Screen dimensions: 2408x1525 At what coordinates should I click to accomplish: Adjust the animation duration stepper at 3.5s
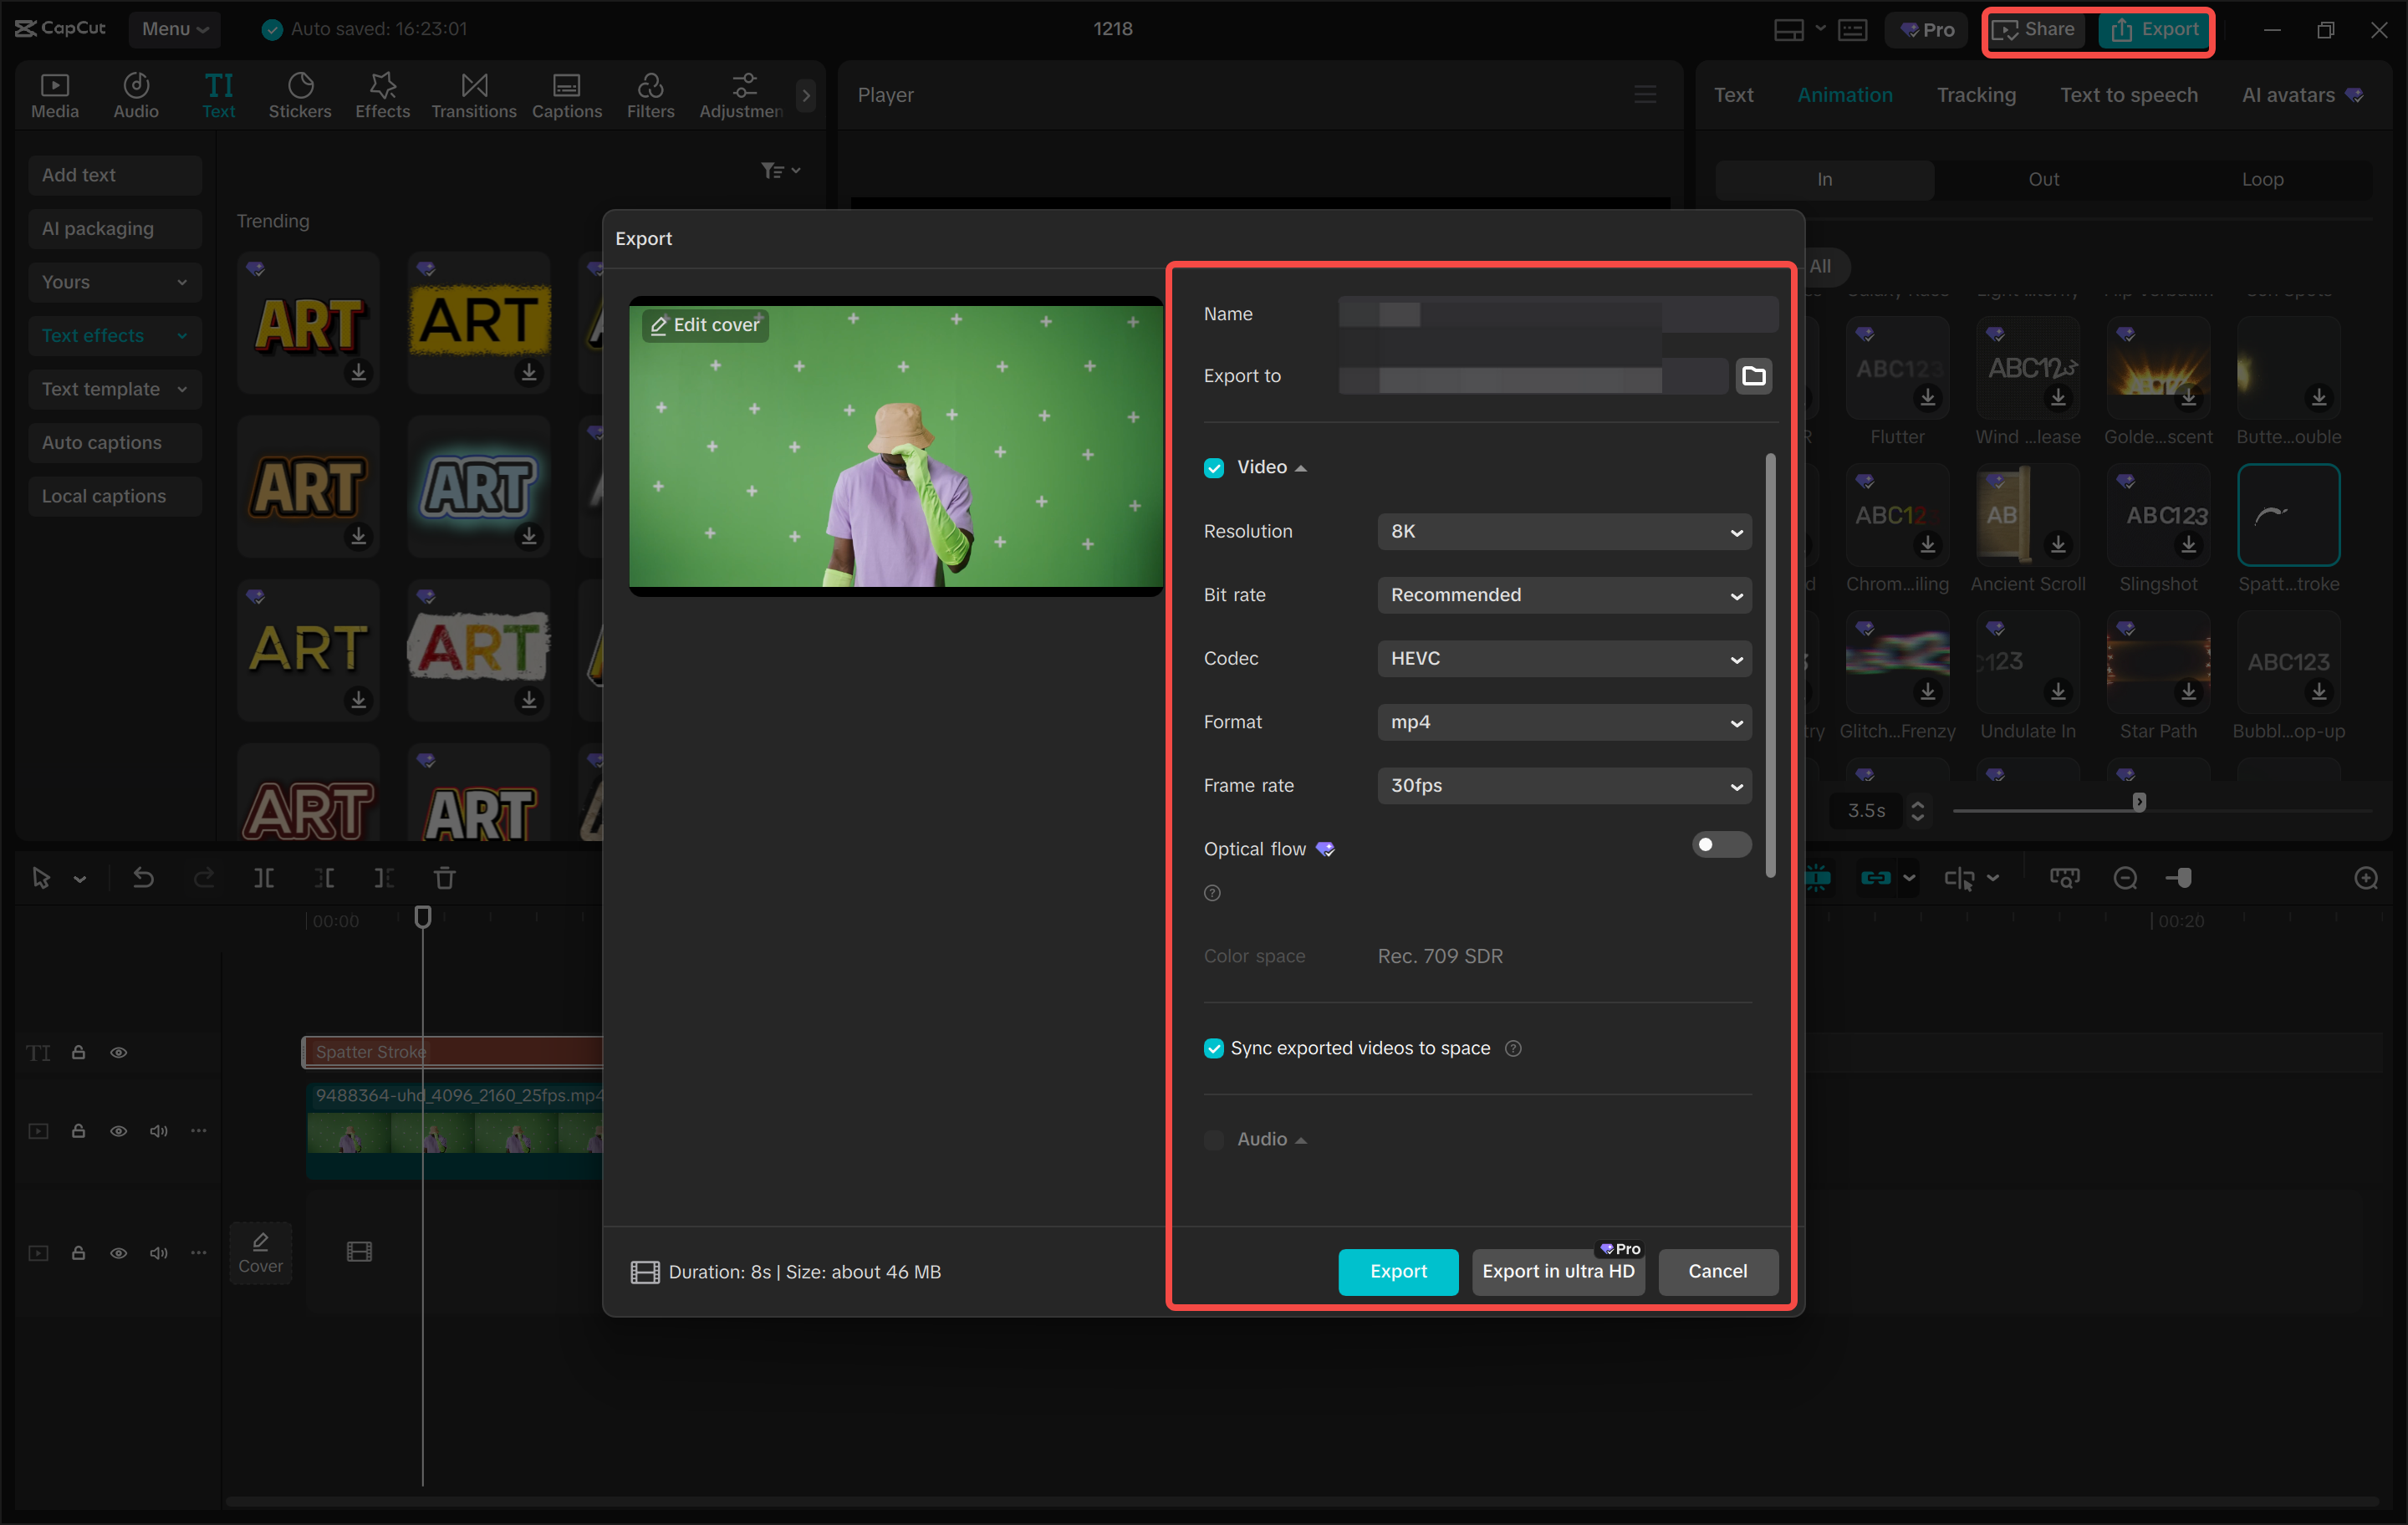tap(1917, 811)
